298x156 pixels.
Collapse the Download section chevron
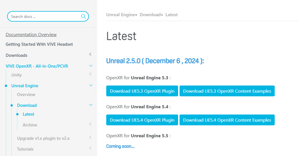tap(91, 105)
